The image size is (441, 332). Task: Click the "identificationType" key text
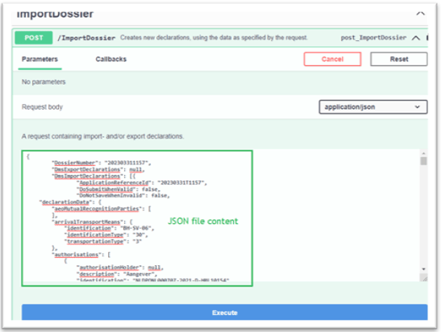(95, 234)
